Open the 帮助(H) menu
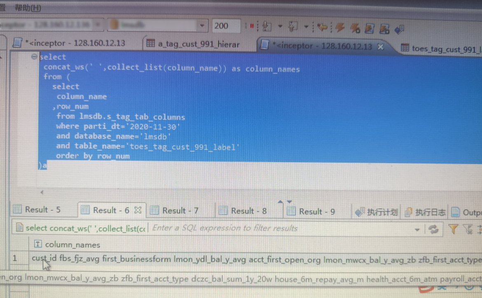The image size is (482, 298). click(x=28, y=7)
